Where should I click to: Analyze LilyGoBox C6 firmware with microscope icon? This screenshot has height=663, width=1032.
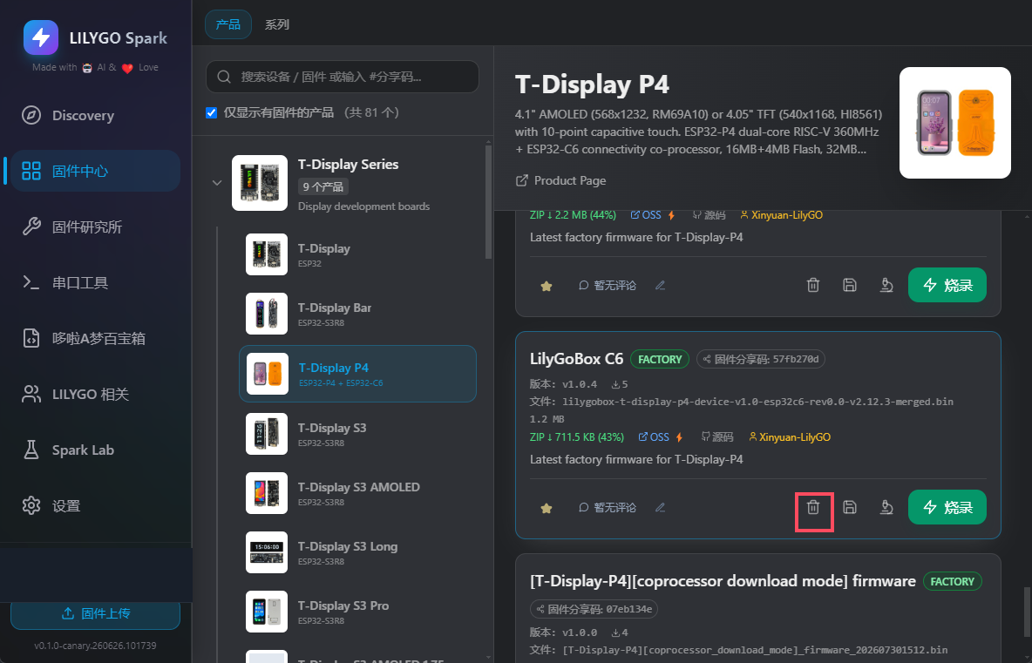[886, 507]
